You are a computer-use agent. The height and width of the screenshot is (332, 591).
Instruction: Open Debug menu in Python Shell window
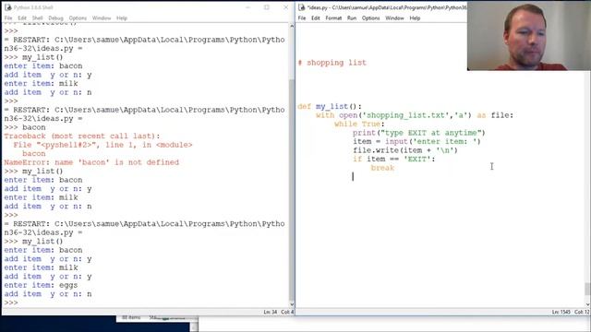(x=55, y=18)
